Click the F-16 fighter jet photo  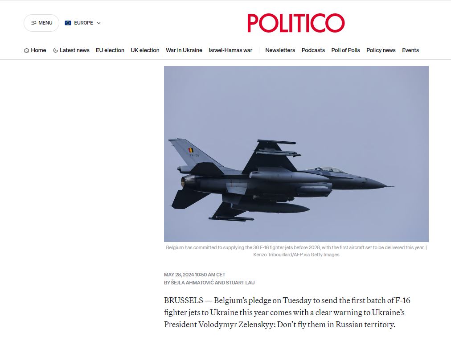(x=296, y=154)
